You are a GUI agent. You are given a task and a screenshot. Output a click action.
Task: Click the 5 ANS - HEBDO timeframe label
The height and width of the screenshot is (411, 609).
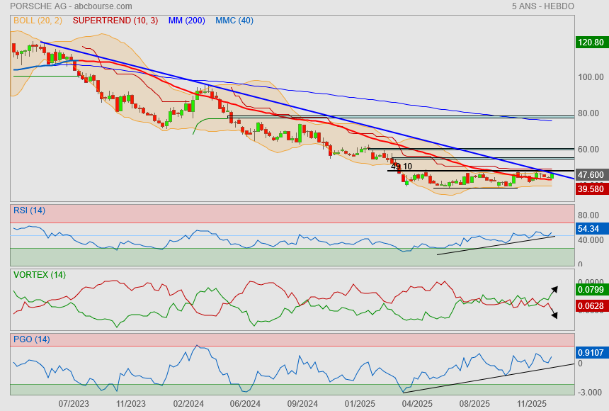tap(542, 6)
